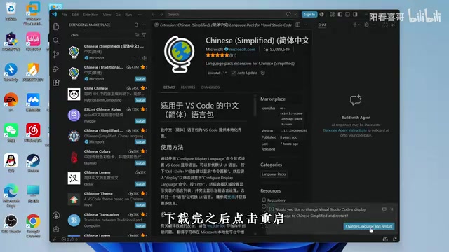
Task: Open the Manage gear in activity bar
Action: coord(56,229)
